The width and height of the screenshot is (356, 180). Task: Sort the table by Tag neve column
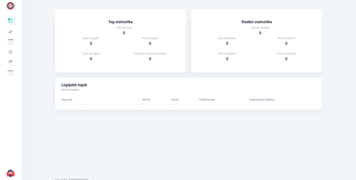(67, 99)
